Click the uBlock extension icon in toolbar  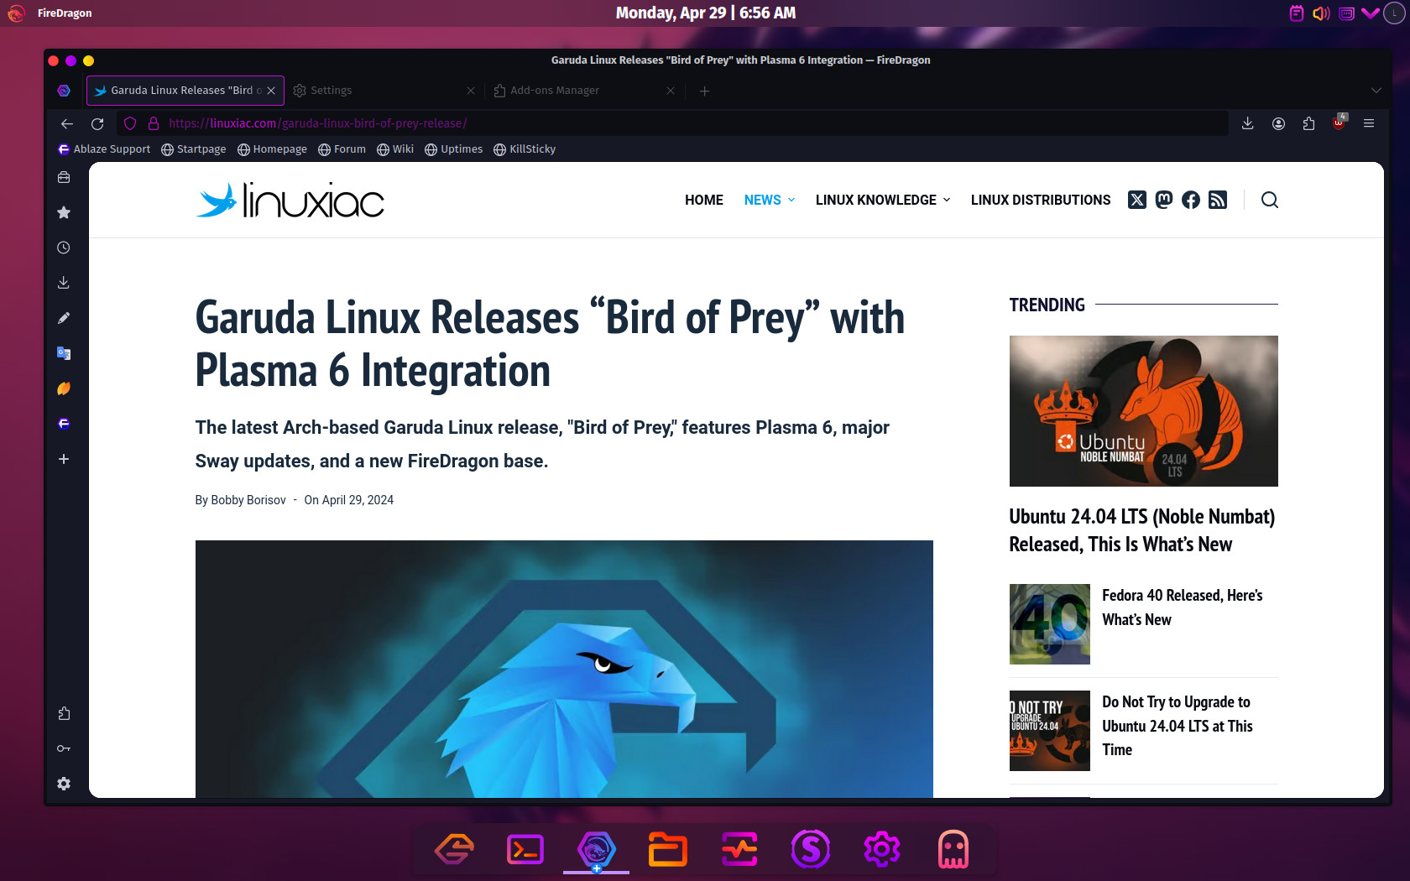(x=1339, y=123)
